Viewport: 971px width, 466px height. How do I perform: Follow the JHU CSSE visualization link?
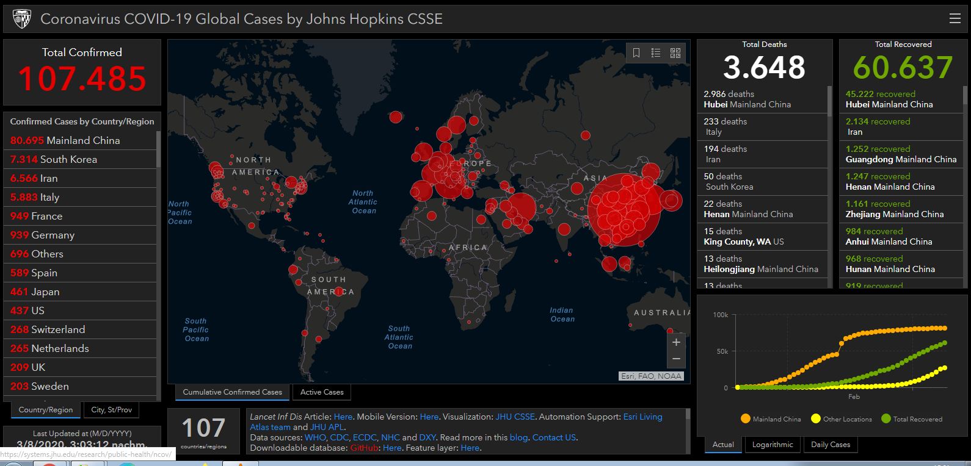[515, 417]
